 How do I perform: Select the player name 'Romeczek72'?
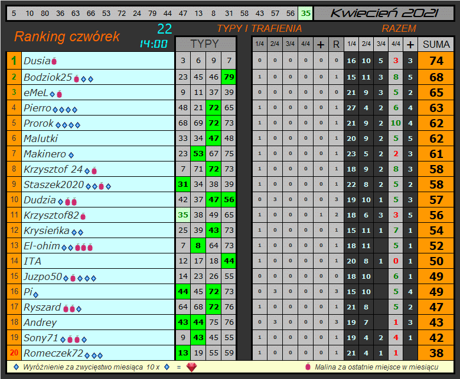(53, 353)
